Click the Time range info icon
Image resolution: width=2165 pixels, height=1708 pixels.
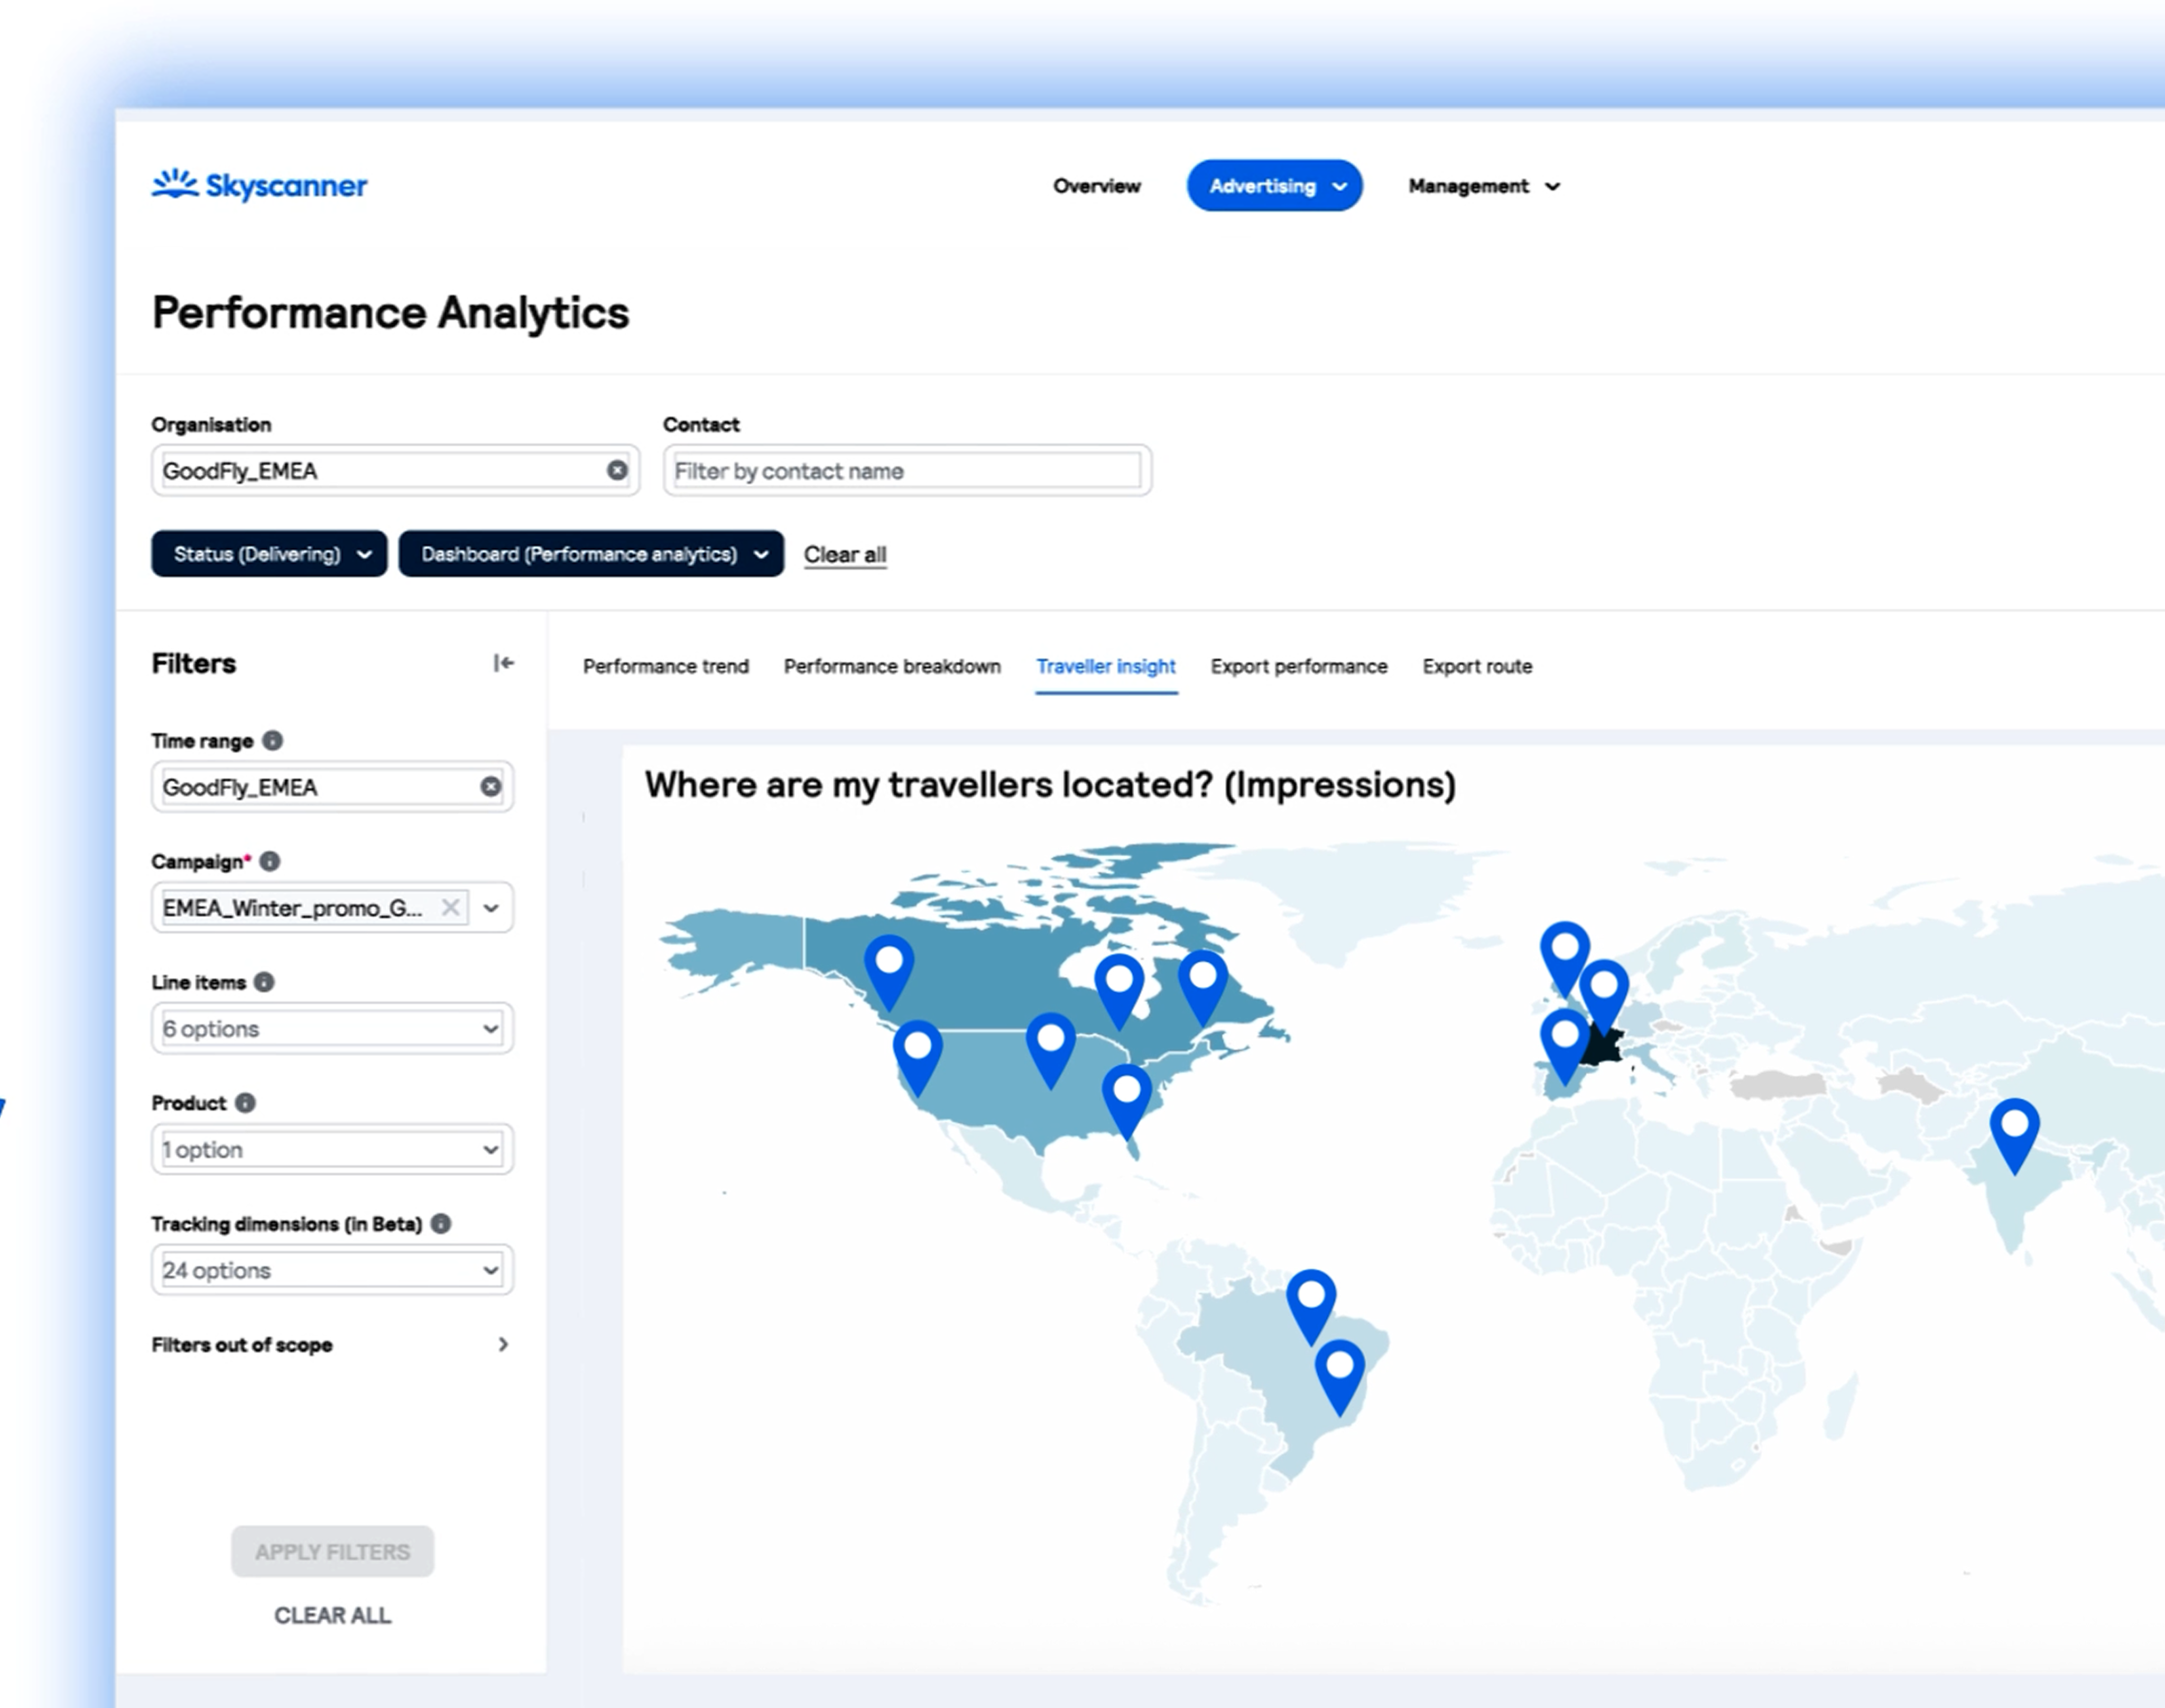272,740
